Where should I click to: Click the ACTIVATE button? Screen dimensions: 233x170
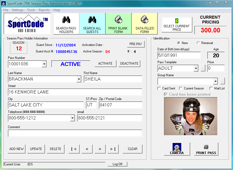point(105,64)
